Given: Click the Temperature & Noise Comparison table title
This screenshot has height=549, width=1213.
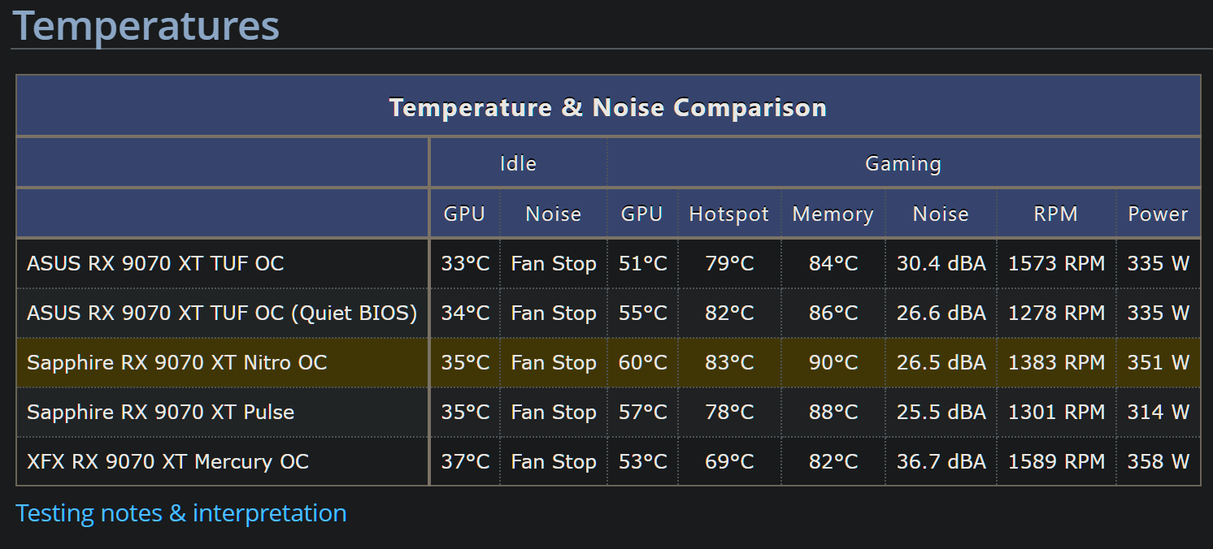Looking at the screenshot, I should point(607,107).
